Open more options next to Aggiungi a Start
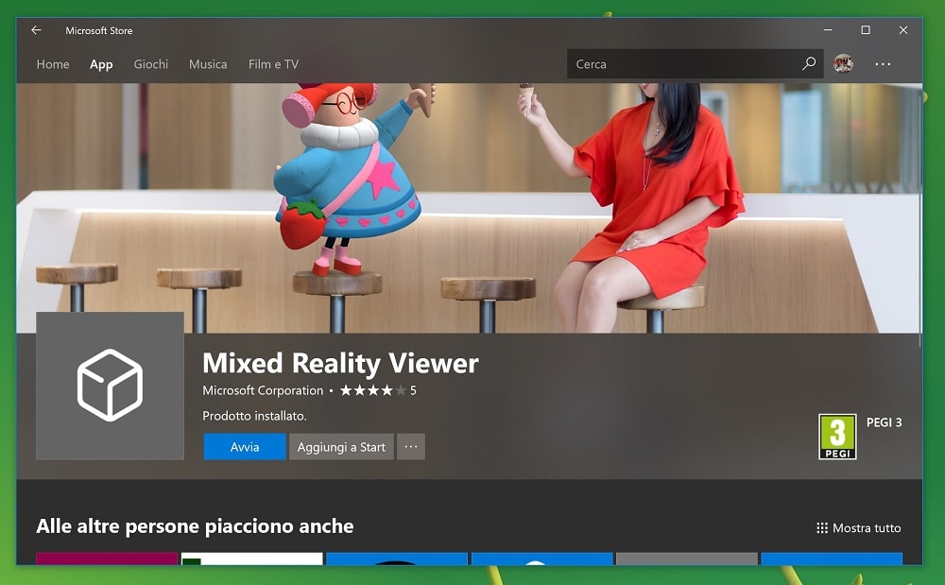 411,446
